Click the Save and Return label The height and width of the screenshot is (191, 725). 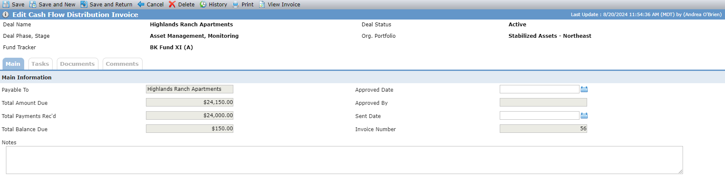pyautogui.click(x=111, y=4)
